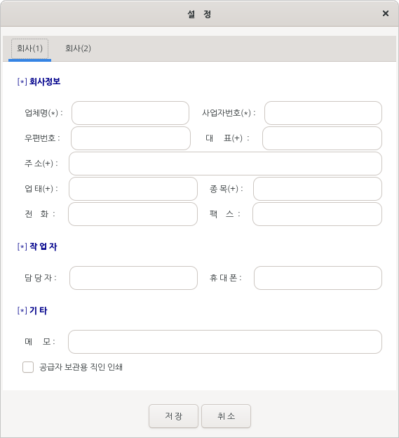The height and width of the screenshot is (438, 399).
Task: Select the 주소(+) address field
Action: click(225, 164)
